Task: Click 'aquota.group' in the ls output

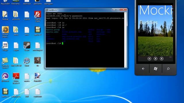Action: tap(53, 30)
